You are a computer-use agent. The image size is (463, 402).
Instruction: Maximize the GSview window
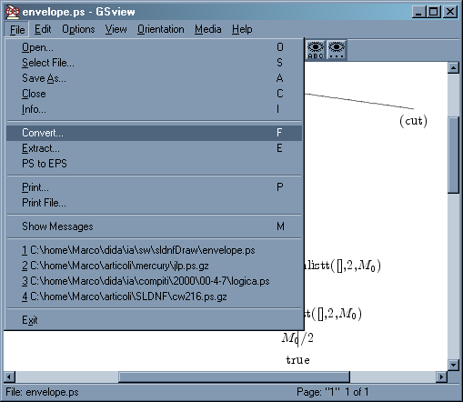[x=434, y=12]
